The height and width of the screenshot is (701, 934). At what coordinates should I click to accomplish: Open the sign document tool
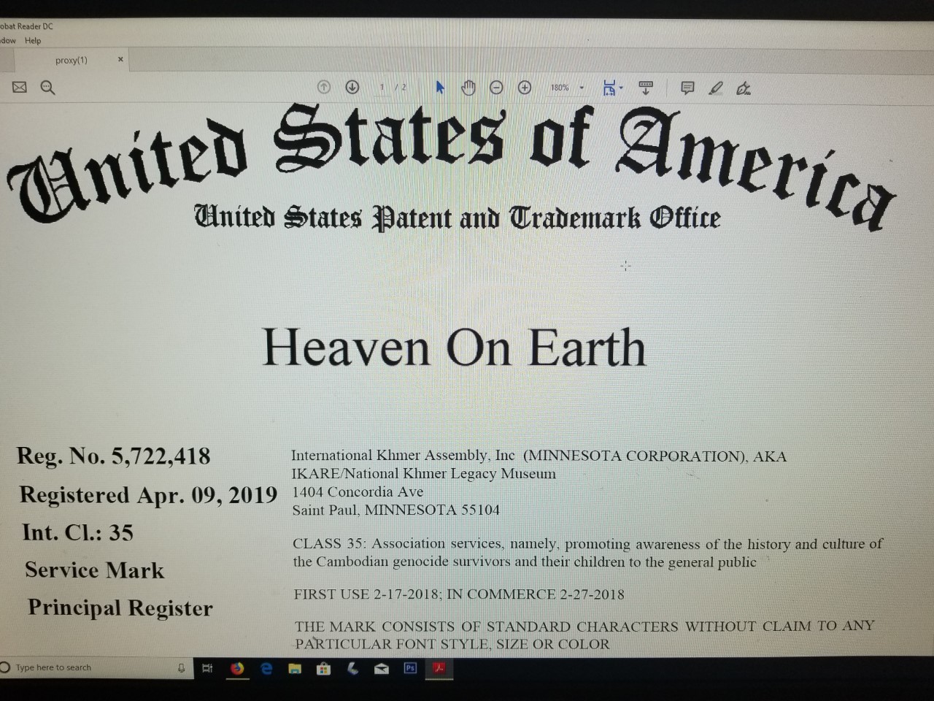(x=744, y=88)
